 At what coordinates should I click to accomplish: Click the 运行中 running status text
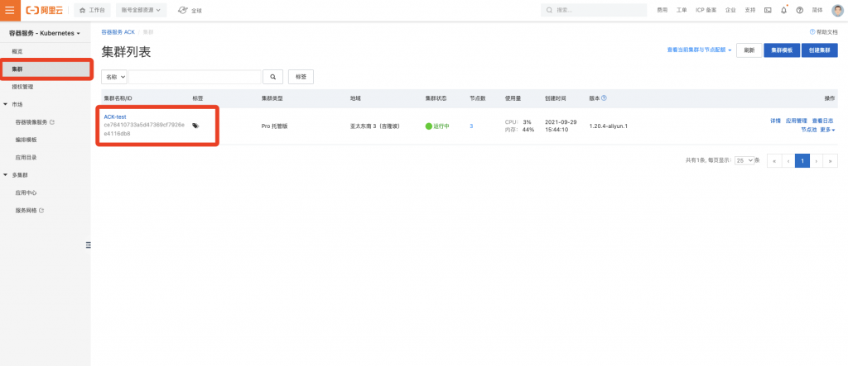(441, 126)
